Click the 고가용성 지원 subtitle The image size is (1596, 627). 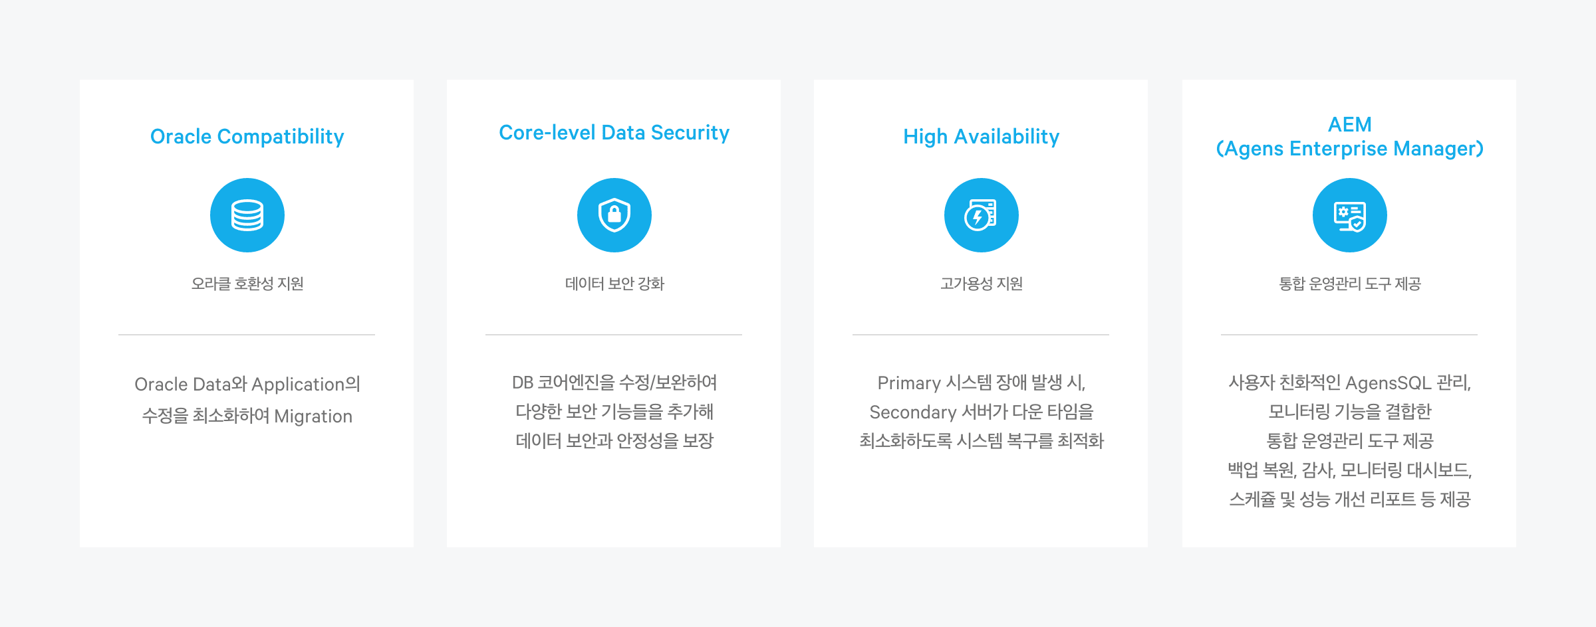coord(982,284)
